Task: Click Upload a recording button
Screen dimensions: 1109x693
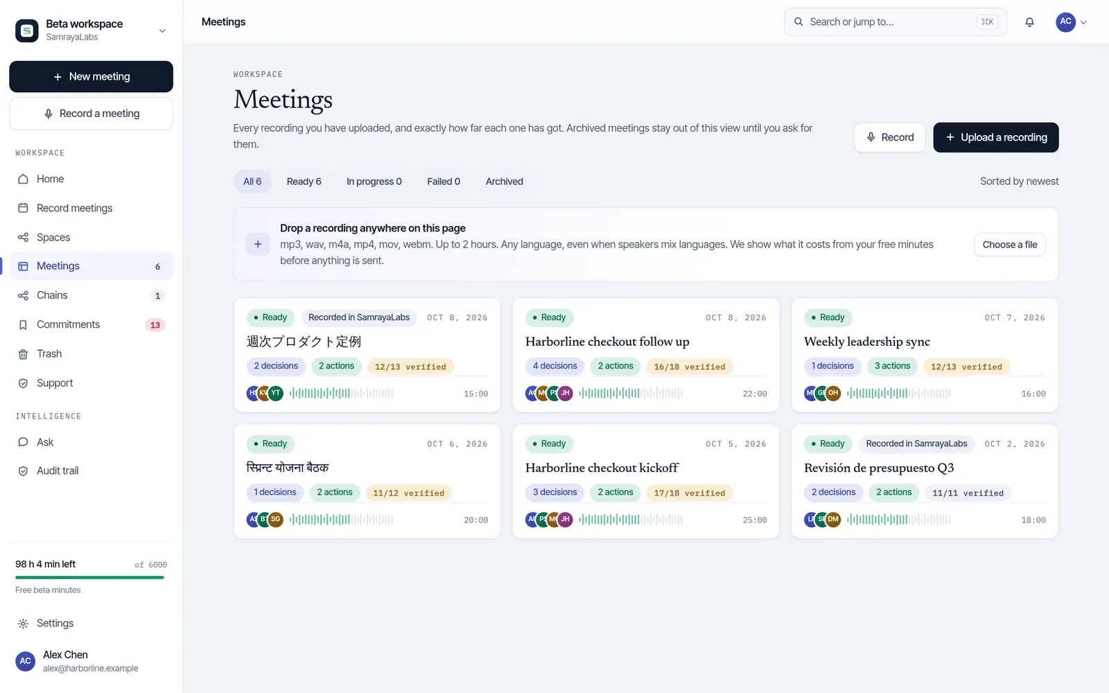Action: 996,137
